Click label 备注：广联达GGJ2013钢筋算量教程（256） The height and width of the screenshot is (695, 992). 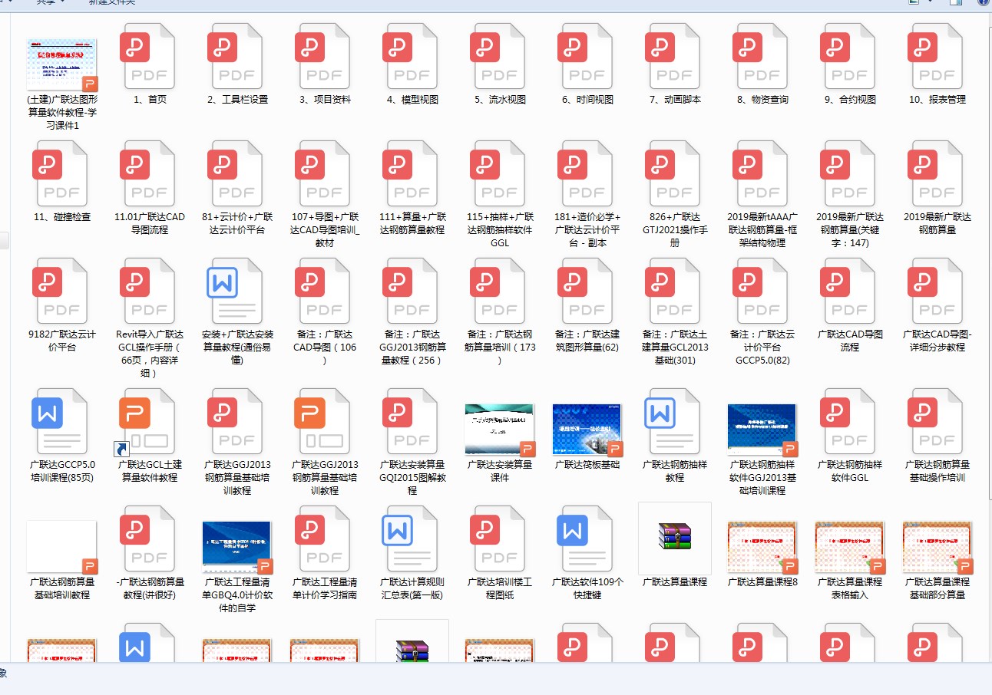tap(412, 347)
